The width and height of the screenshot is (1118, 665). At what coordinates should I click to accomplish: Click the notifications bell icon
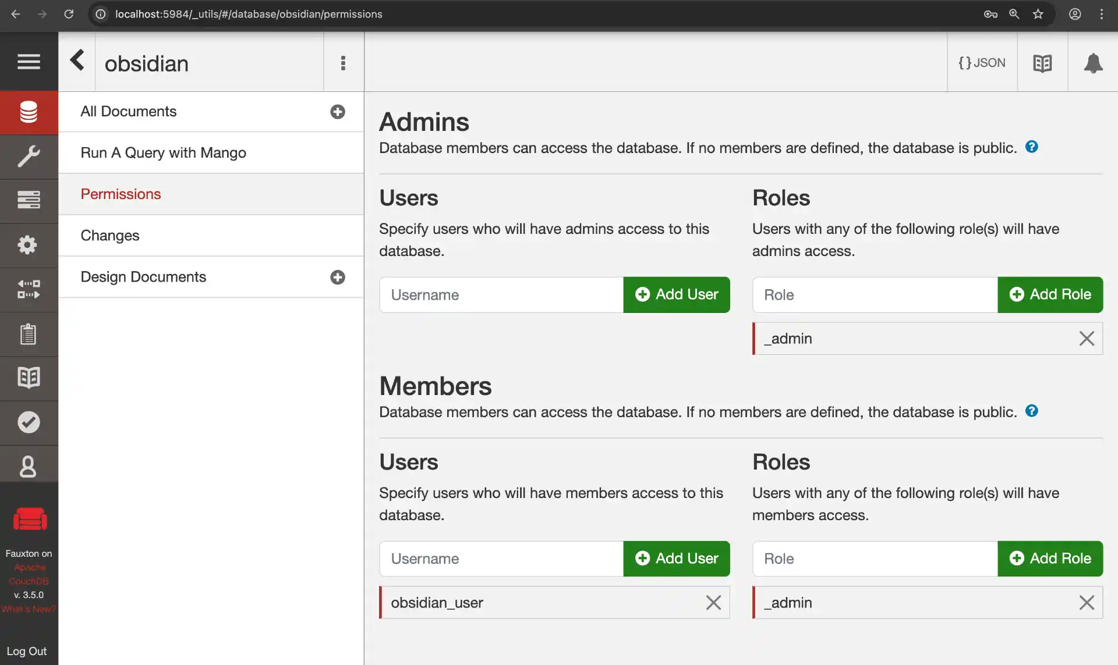(1093, 63)
